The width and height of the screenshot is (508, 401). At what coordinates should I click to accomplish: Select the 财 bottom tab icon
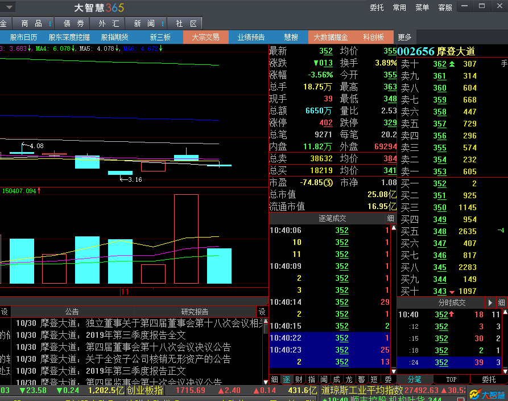299,379
